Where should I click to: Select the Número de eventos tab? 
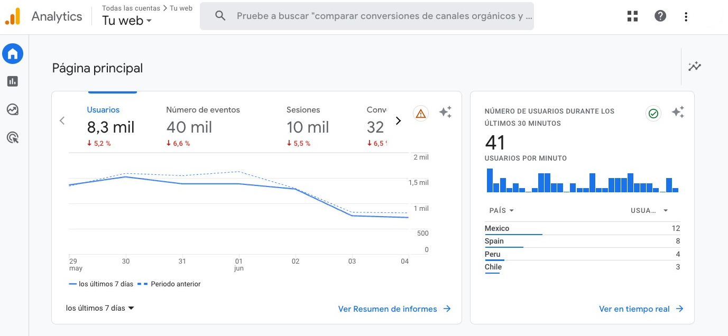(202, 109)
